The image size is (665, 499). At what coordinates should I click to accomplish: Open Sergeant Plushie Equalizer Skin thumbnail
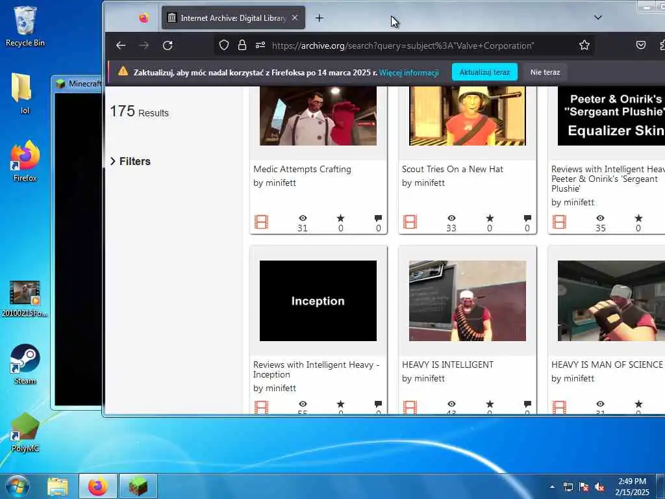click(x=611, y=116)
